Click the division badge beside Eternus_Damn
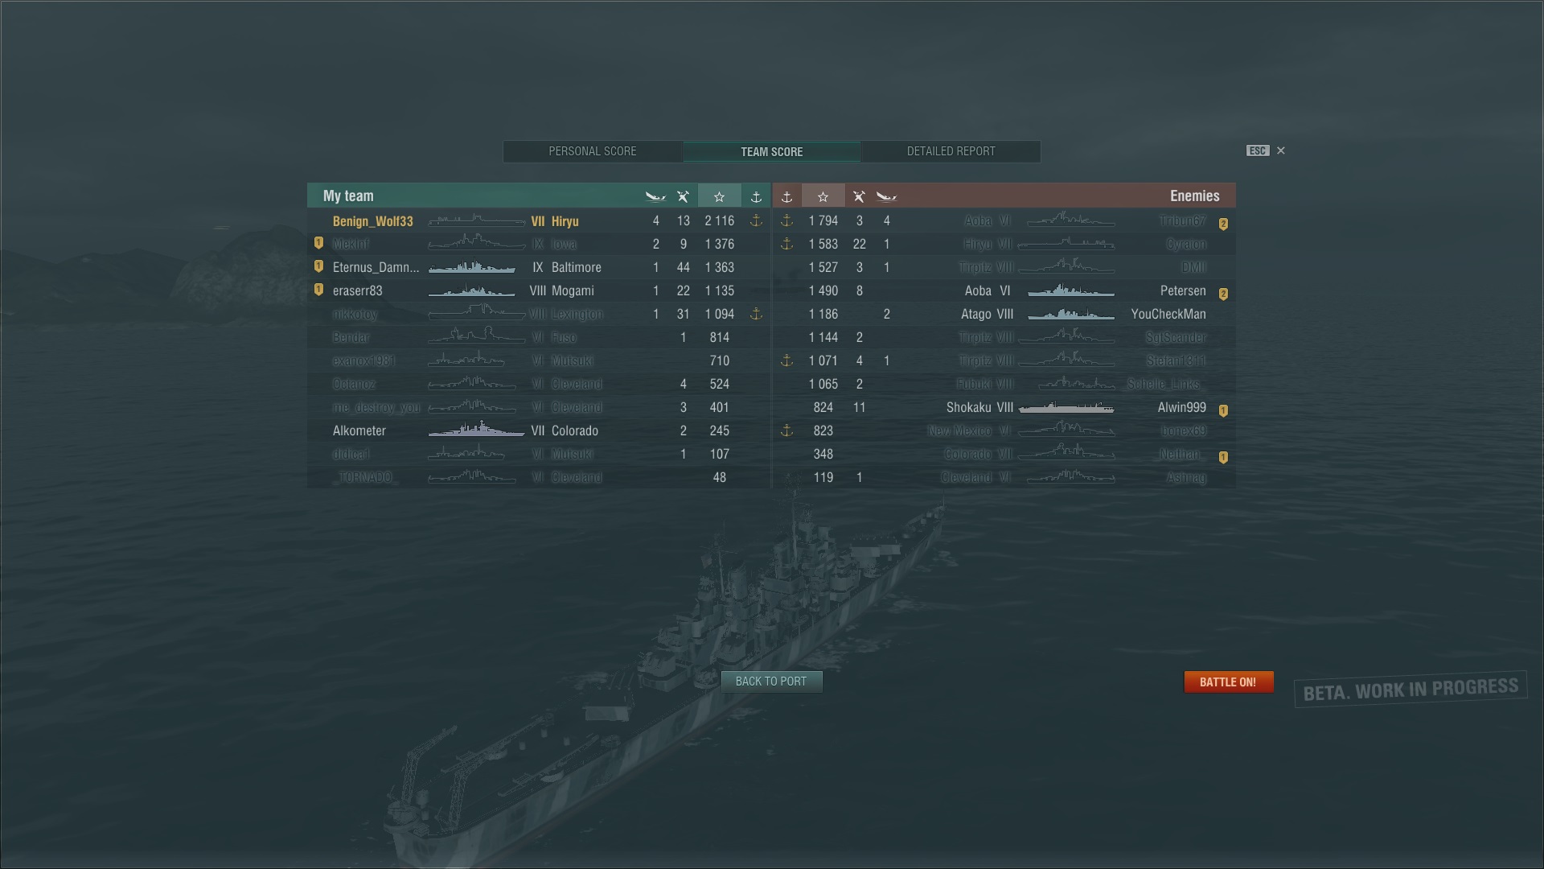The width and height of the screenshot is (1544, 869). tap(318, 266)
